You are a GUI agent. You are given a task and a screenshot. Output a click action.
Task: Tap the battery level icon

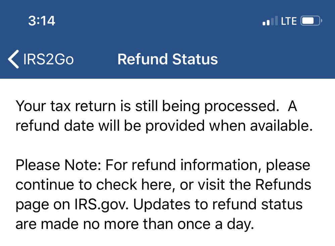click(x=311, y=21)
